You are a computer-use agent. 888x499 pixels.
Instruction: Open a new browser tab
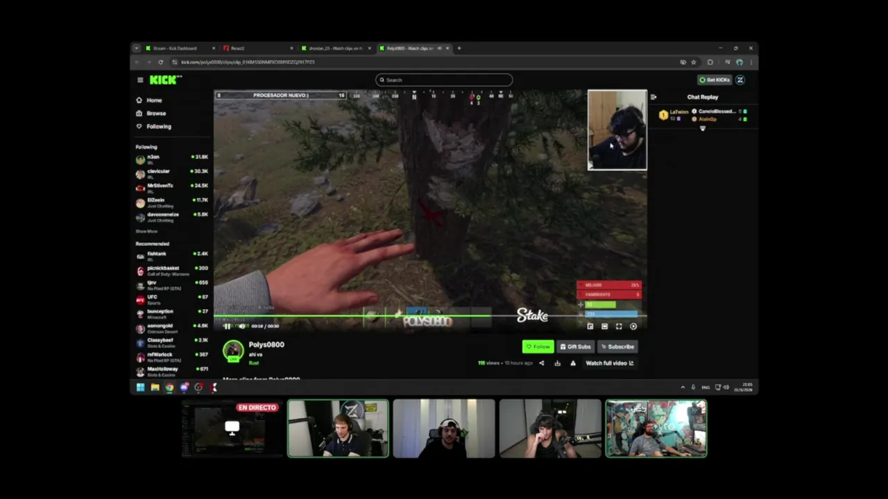pyautogui.click(x=459, y=49)
